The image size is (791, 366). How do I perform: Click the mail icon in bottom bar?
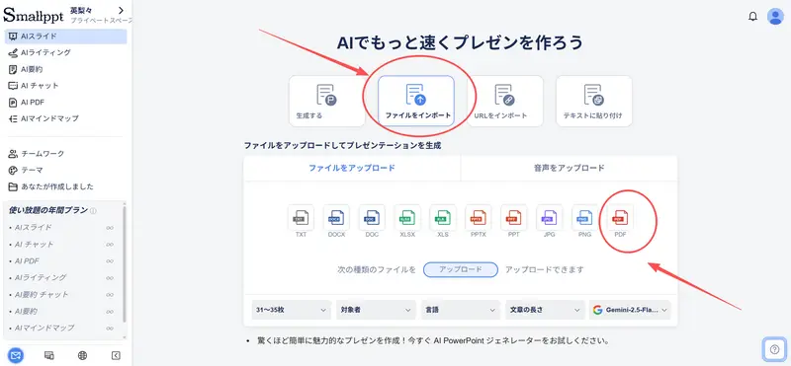[16, 355]
